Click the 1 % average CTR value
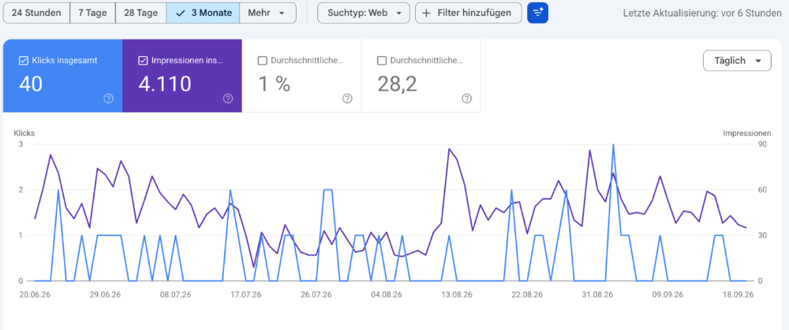 [275, 84]
